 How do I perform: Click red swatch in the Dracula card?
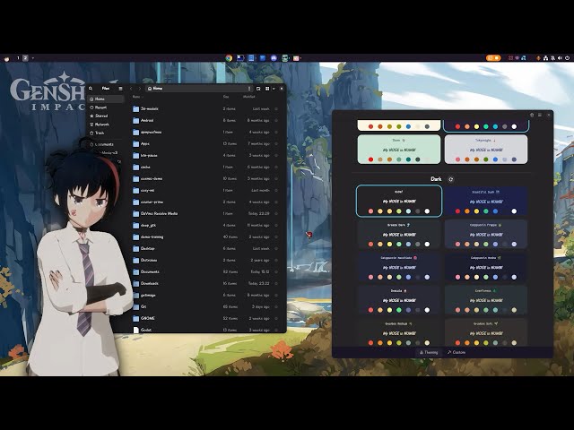point(370,310)
